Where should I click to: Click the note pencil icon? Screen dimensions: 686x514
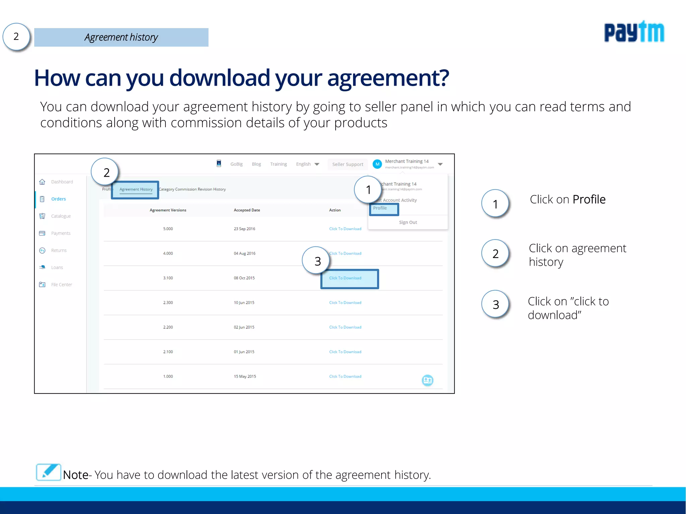coord(49,472)
